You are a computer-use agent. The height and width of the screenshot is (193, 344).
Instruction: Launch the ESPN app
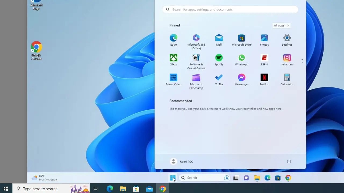click(x=264, y=60)
